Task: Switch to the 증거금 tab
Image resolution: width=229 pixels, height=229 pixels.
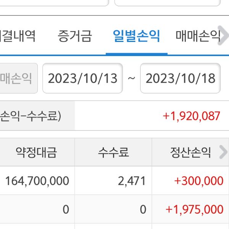Action: [75, 36]
